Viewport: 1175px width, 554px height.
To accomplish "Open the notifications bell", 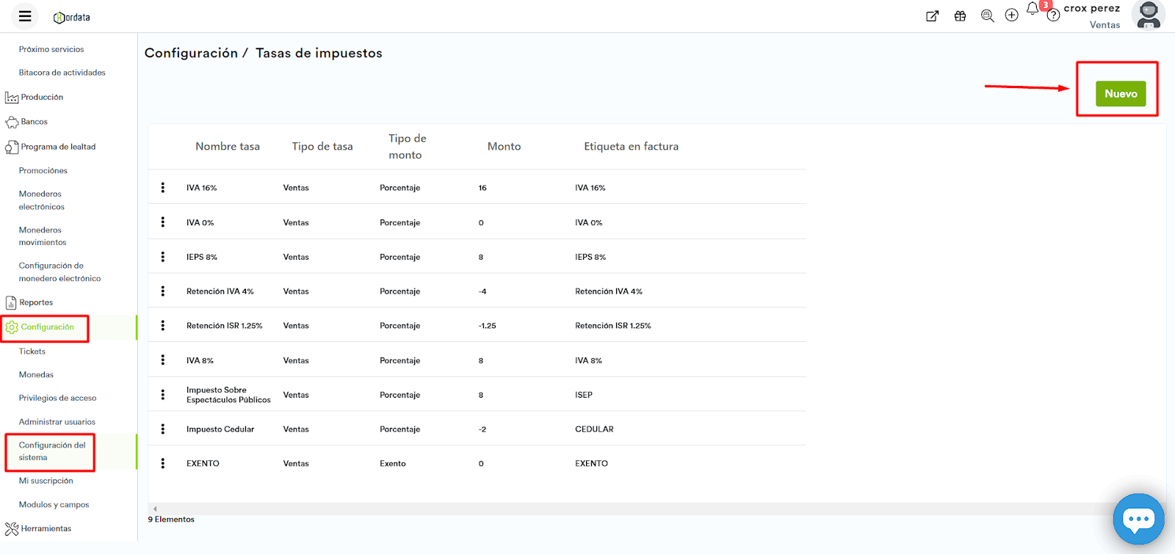I will 1033,9.
